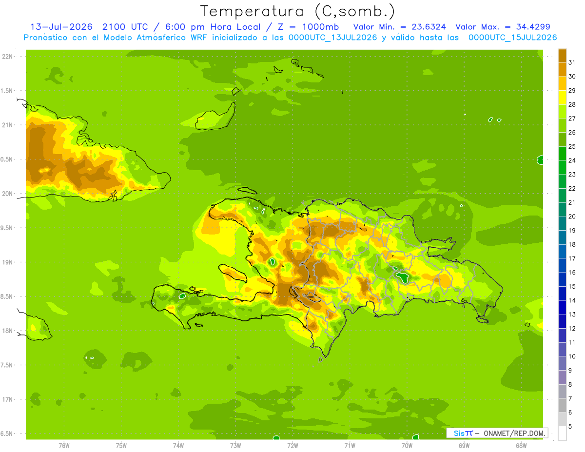Click the '75W' longitude label
Viewport: 585px width, 452px height.
click(x=121, y=446)
